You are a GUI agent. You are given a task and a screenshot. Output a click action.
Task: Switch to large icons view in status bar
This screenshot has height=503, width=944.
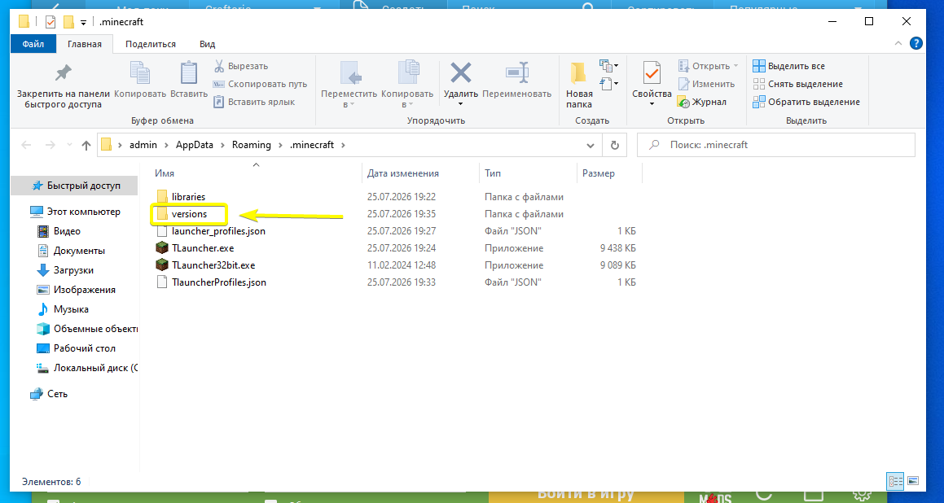coord(913,481)
